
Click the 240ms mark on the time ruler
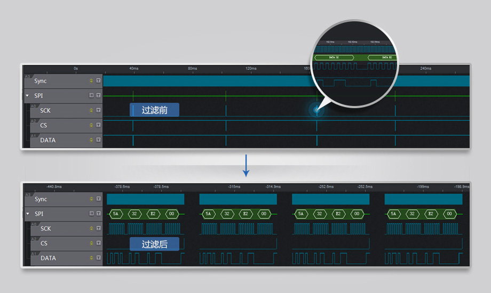pyautogui.click(x=425, y=68)
